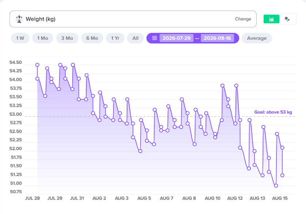Click the AUG 2 axis label
The width and height of the screenshot is (306, 214).
coord(99,198)
